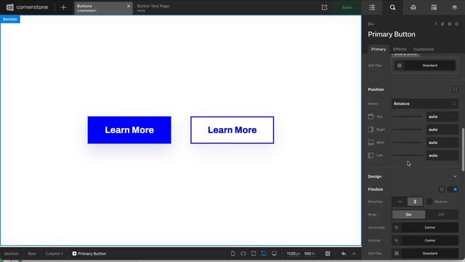The image size is (465, 262).
Task: Click the blue filled Learn More button
Action: click(x=129, y=130)
